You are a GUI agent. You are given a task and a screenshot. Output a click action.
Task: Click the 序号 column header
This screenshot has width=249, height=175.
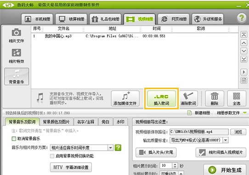pos(37,28)
